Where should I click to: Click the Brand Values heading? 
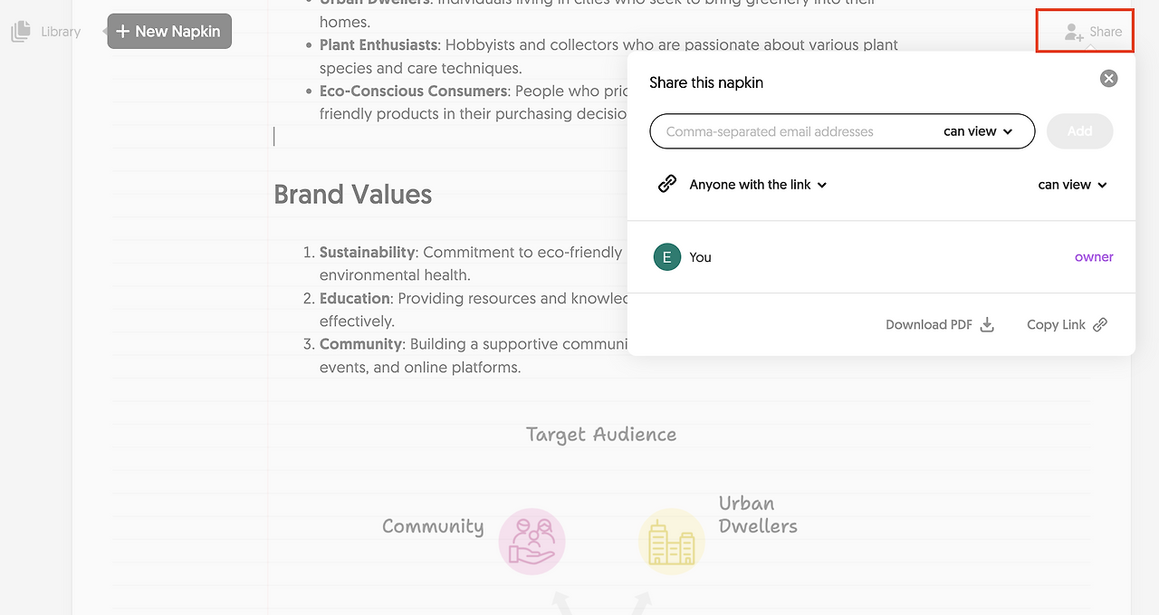click(352, 195)
